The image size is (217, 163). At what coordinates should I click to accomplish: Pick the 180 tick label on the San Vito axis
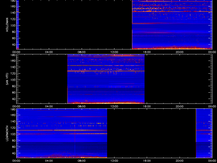(x=13, y=55)
